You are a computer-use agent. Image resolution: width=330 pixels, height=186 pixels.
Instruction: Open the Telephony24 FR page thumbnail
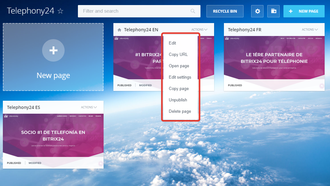[x=274, y=58]
